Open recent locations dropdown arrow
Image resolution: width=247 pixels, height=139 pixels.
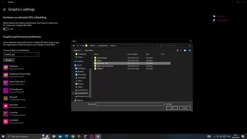[81, 46]
